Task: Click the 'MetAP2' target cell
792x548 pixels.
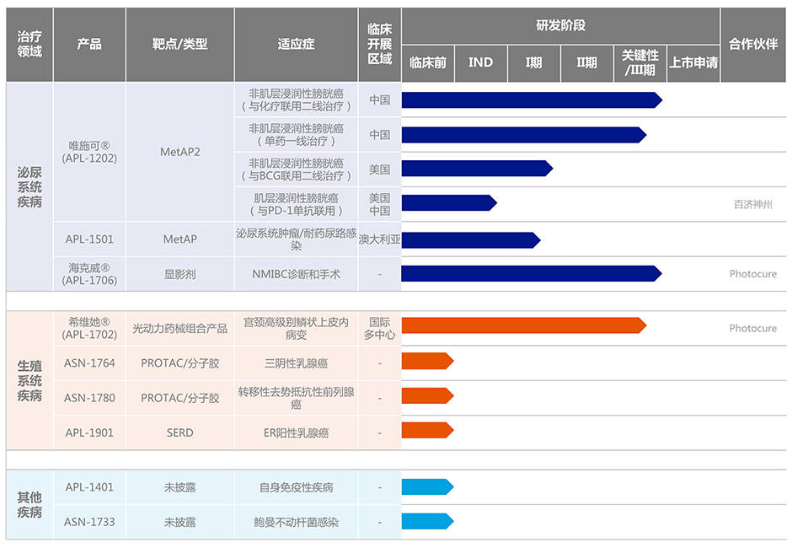Action: point(179,152)
